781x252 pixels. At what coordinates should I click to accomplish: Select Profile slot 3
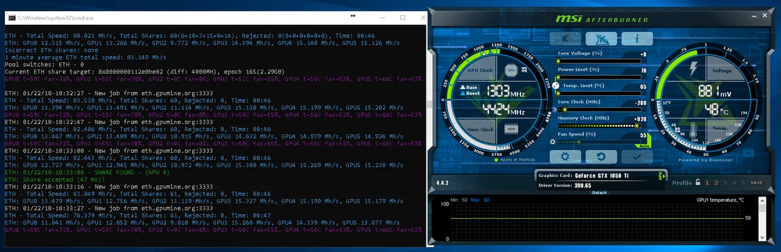point(725,182)
